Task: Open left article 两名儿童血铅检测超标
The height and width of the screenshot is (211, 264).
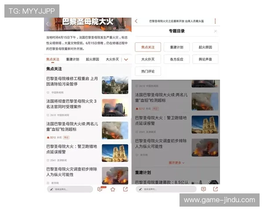Action: click(72, 127)
